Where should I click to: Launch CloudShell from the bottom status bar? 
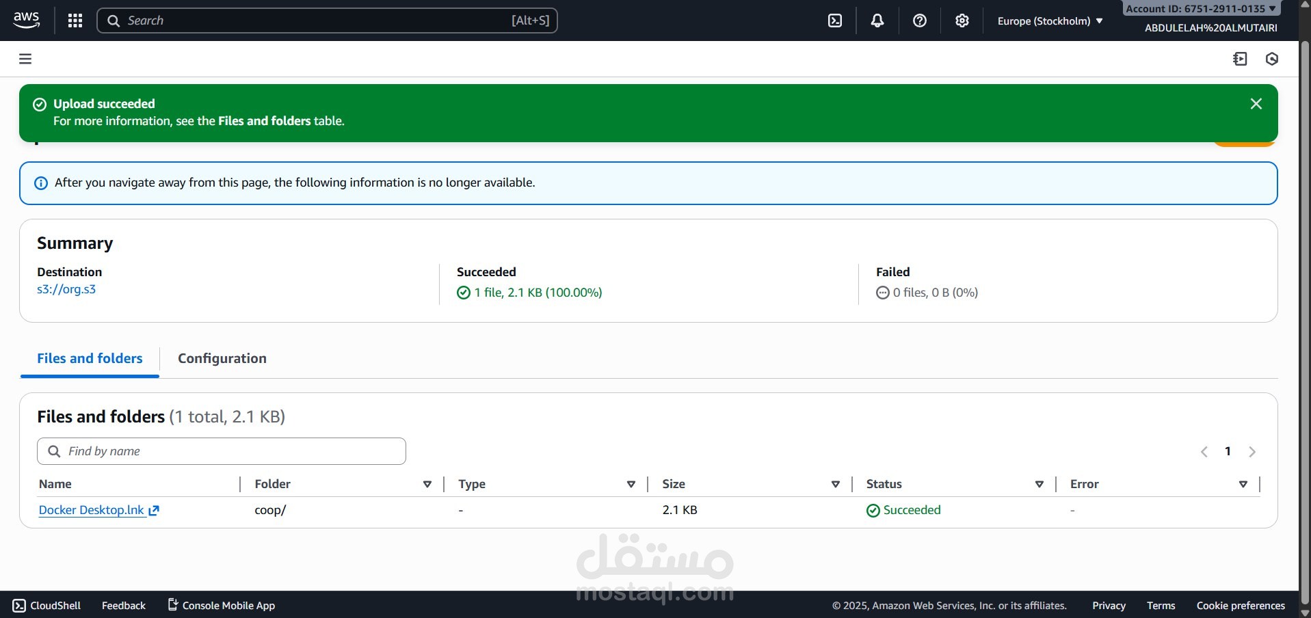[47, 605]
